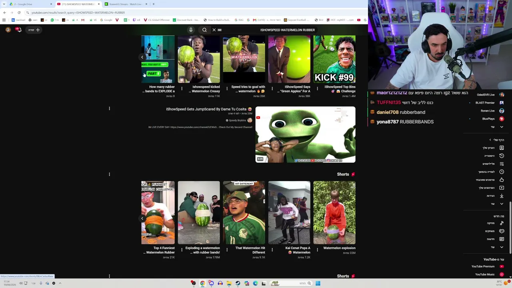Open the Speedy Boykins channel link
Image resolution: width=512 pixels, height=288 pixels.
pos(238,120)
